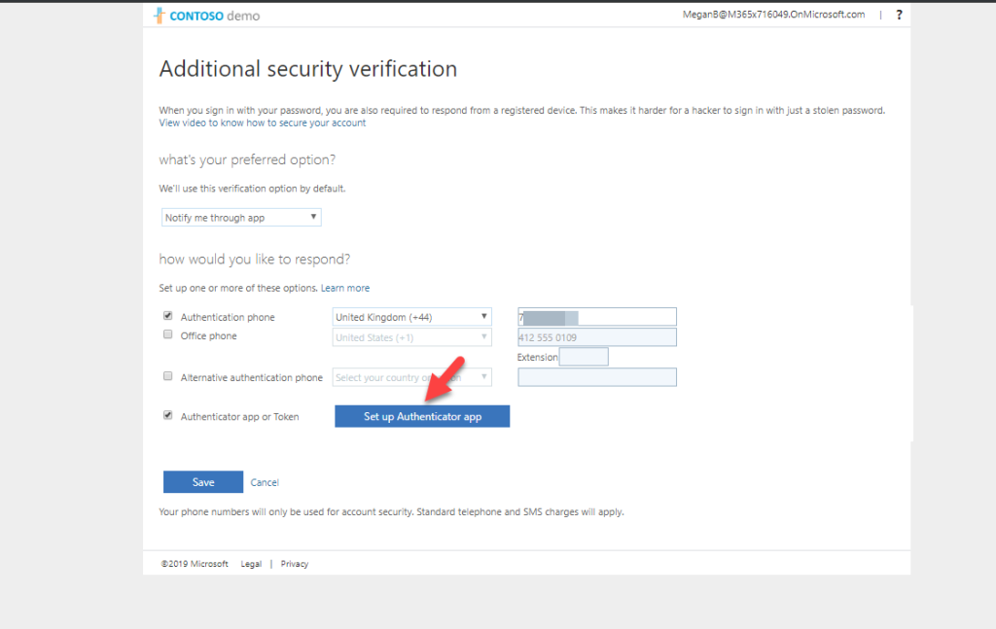996x629 pixels.
Task: View video to secure your account
Action: coord(263,122)
